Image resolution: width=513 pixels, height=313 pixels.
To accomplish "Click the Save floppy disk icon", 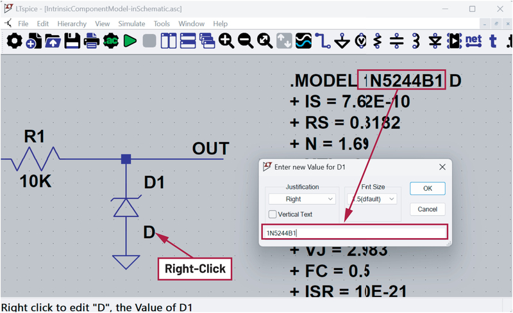I will (x=72, y=41).
